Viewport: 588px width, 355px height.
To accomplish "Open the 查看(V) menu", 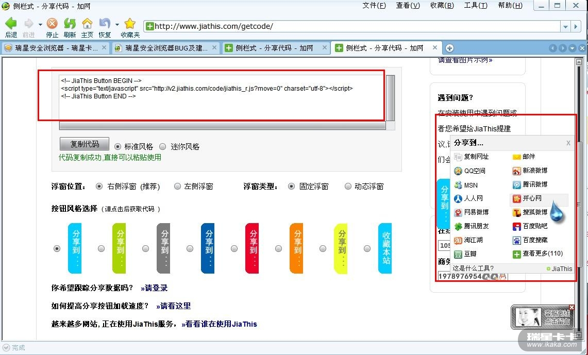I will (408, 6).
